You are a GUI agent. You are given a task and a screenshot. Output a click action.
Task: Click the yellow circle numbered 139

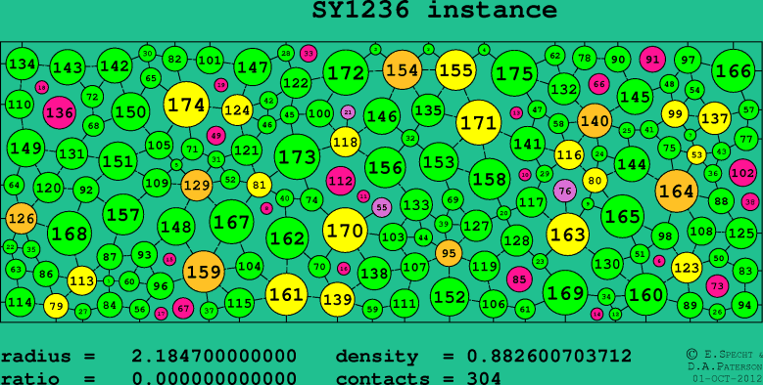338,300
